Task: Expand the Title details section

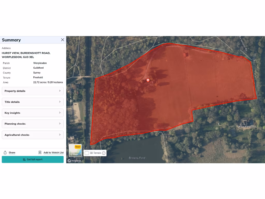Action: [33, 102]
